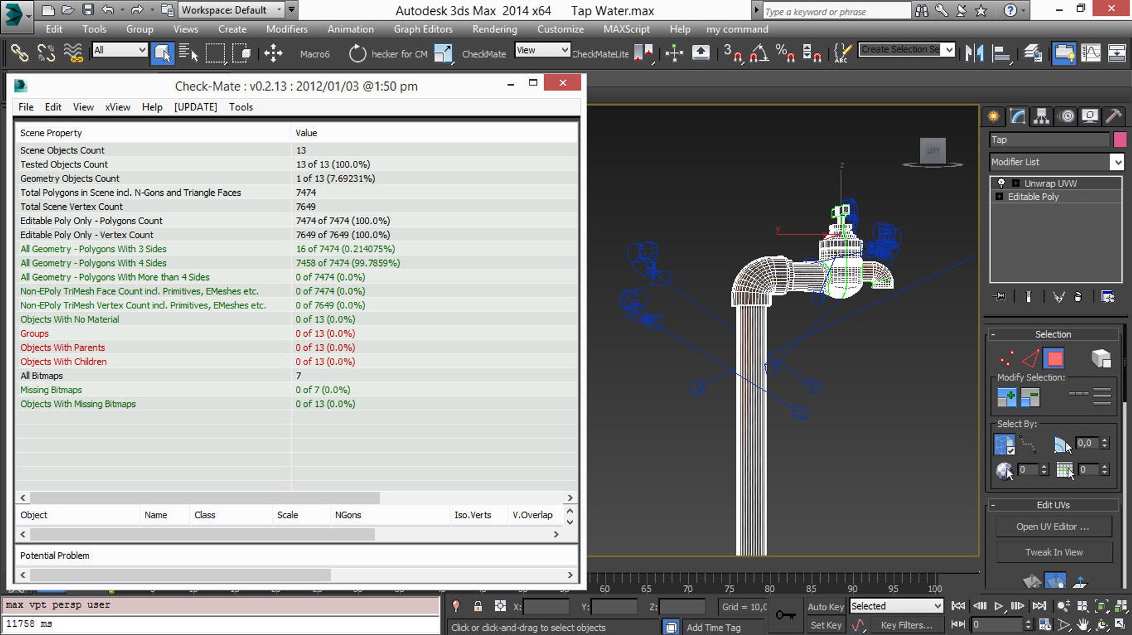Toggle the Percent Snap button

click(785, 53)
